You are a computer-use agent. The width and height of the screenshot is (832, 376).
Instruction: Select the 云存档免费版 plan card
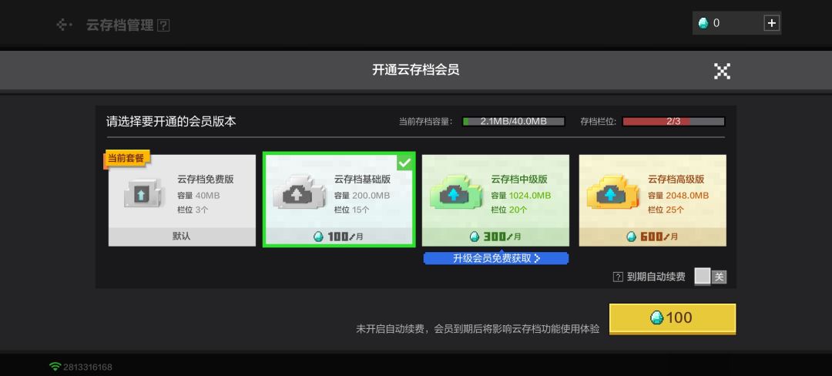(182, 200)
